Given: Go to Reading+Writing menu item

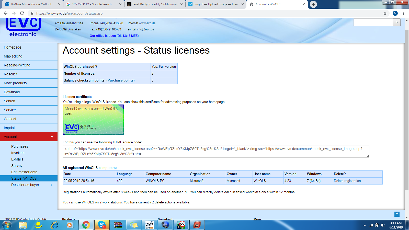Looking at the screenshot, I should coord(29,65).
